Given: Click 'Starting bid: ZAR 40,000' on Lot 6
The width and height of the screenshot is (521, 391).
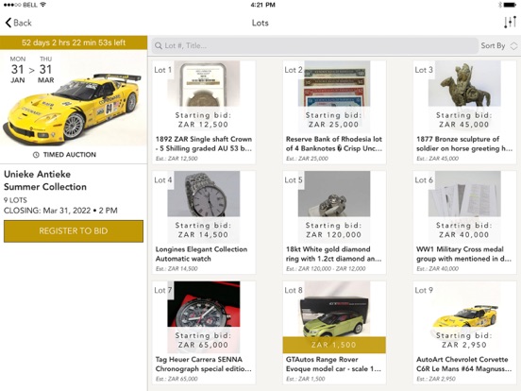Looking at the screenshot, I should tap(464, 229).
